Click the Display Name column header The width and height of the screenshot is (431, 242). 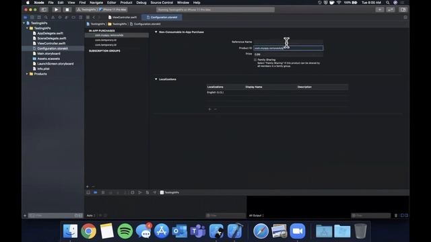coord(254,87)
